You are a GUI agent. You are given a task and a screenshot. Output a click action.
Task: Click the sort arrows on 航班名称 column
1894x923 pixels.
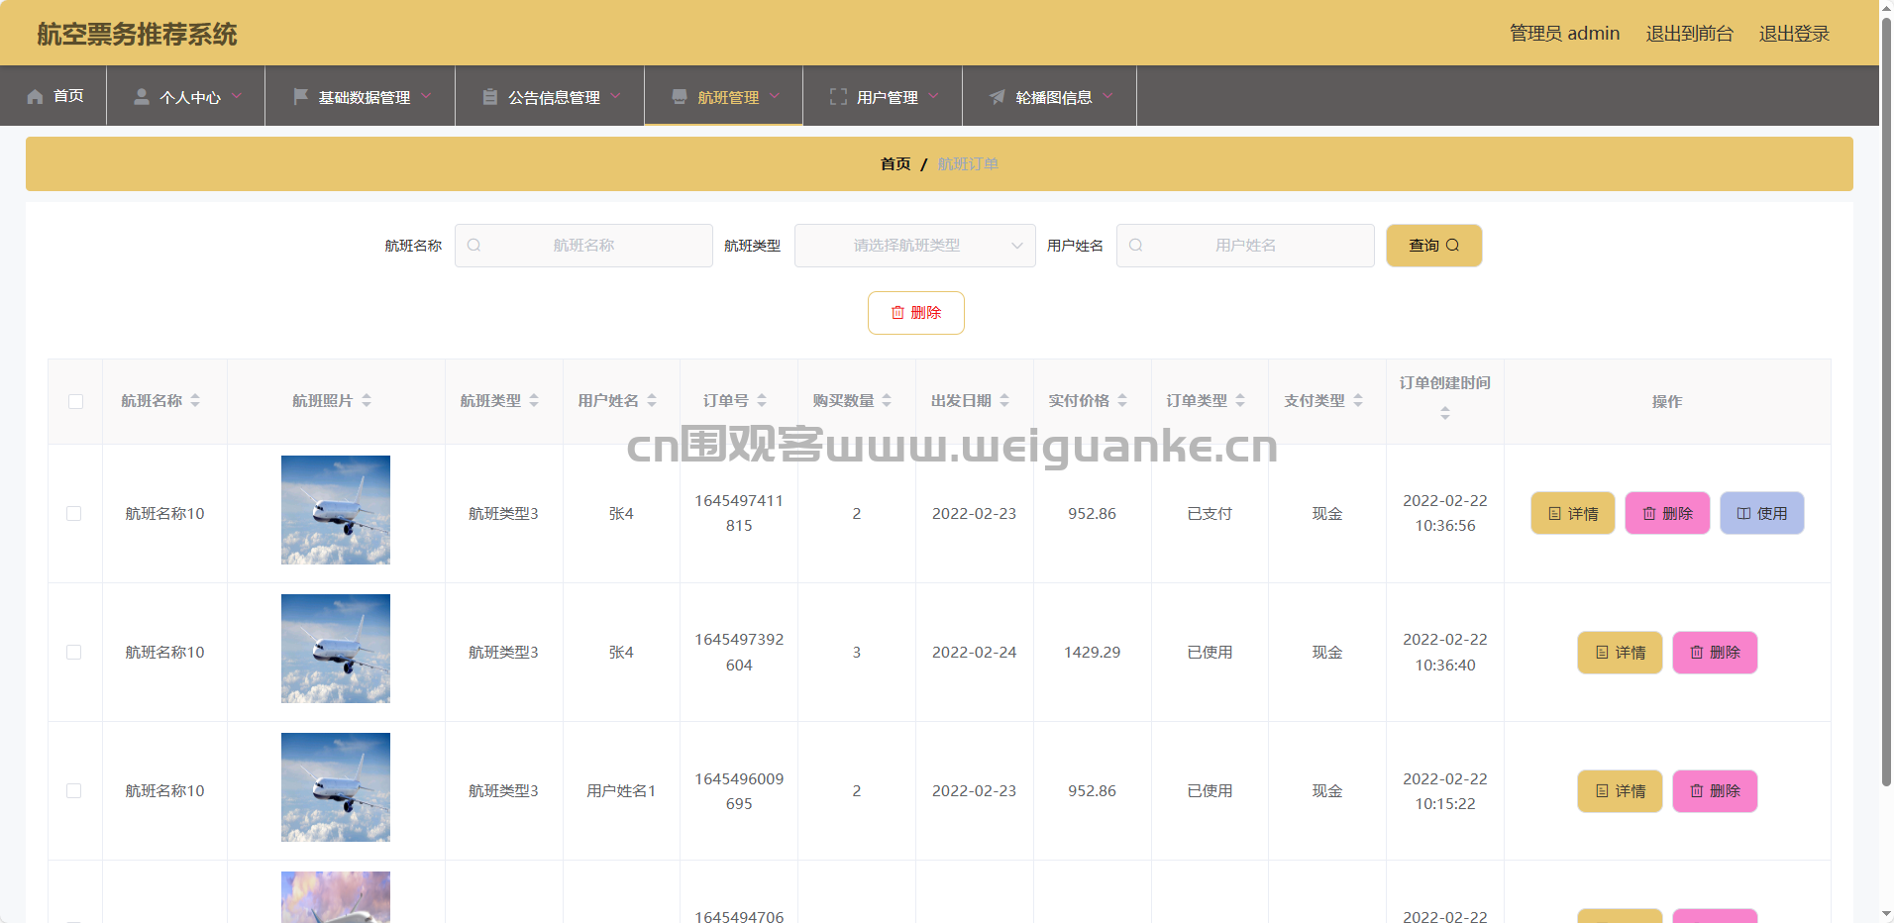pyautogui.click(x=195, y=401)
